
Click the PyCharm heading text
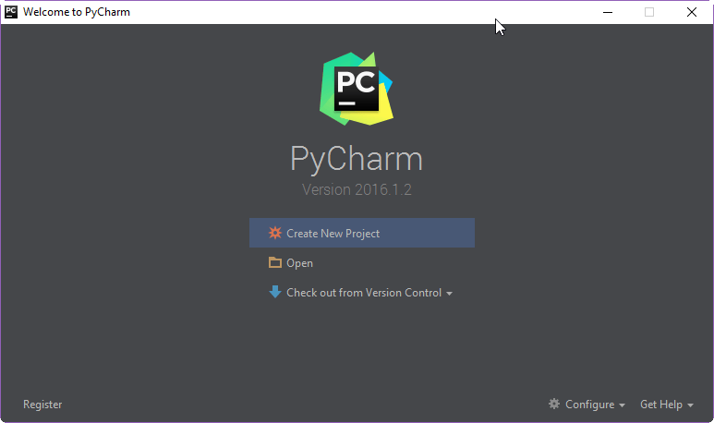357,160
